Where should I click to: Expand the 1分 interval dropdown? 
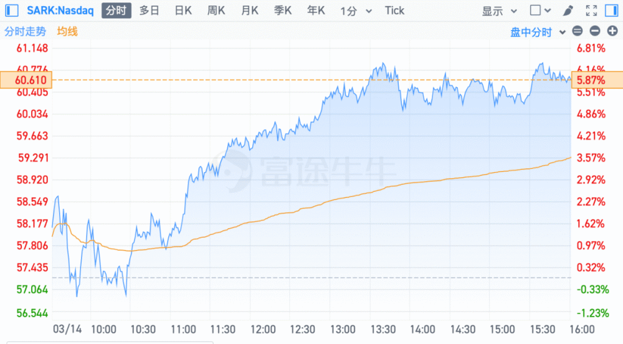(356, 11)
